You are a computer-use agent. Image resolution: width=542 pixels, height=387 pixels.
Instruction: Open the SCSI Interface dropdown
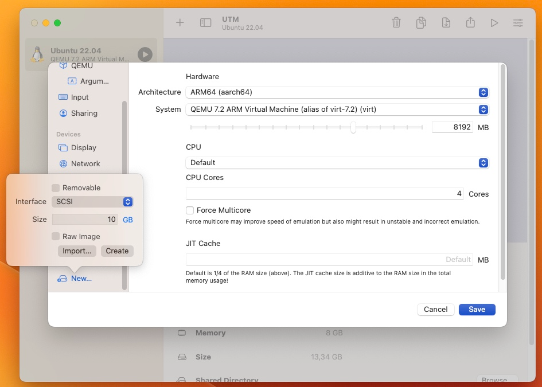click(92, 202)
